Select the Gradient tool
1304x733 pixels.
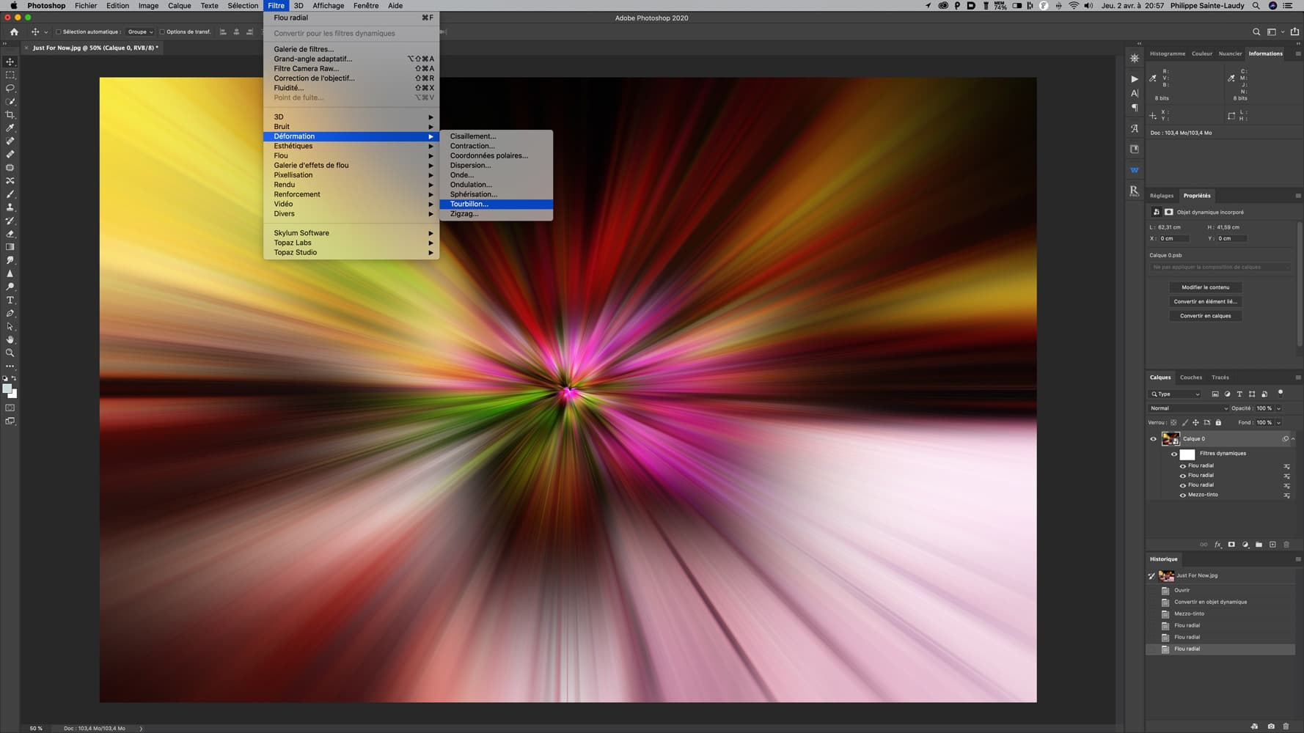[10, 247]
